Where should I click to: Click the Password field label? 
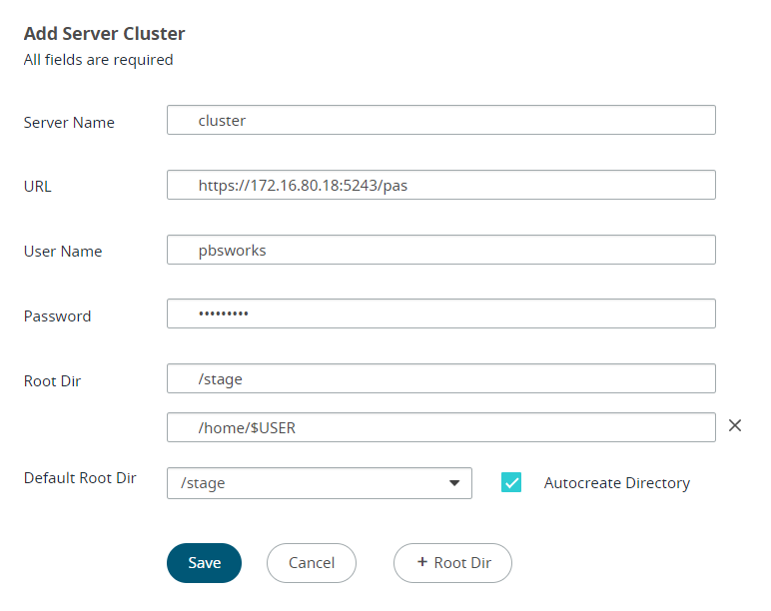point(57,316)
